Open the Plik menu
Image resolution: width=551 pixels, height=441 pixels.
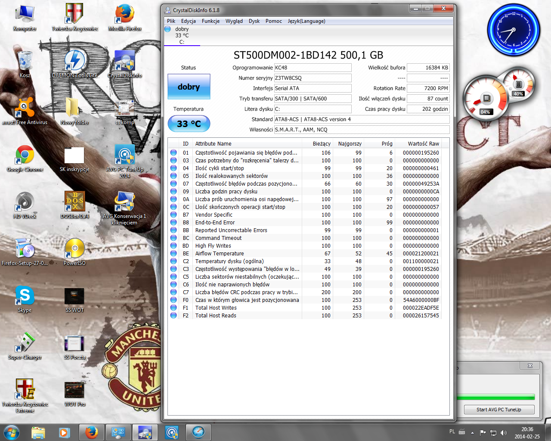tap(171, 21)
